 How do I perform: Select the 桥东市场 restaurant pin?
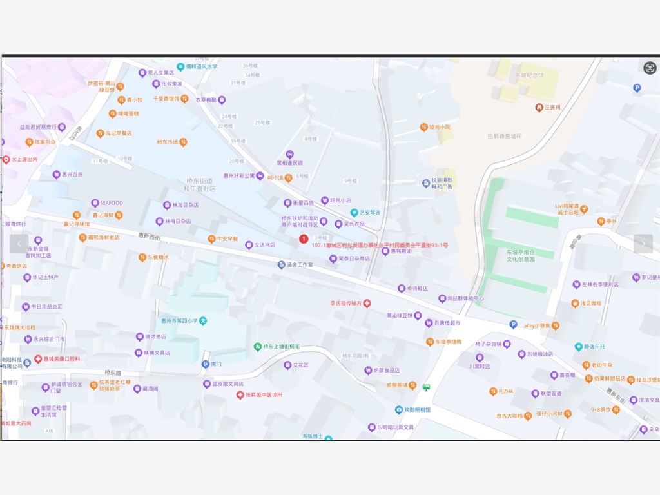[x=184, y=142]
